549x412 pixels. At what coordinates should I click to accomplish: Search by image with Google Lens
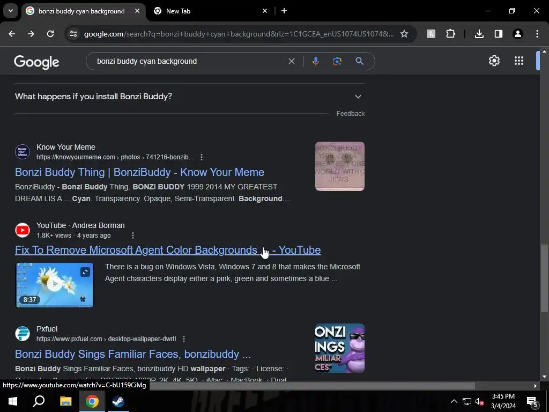[337, 61]
